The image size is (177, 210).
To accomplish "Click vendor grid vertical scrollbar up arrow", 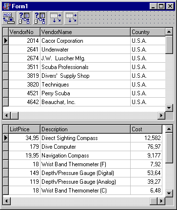I will [169, 32].
